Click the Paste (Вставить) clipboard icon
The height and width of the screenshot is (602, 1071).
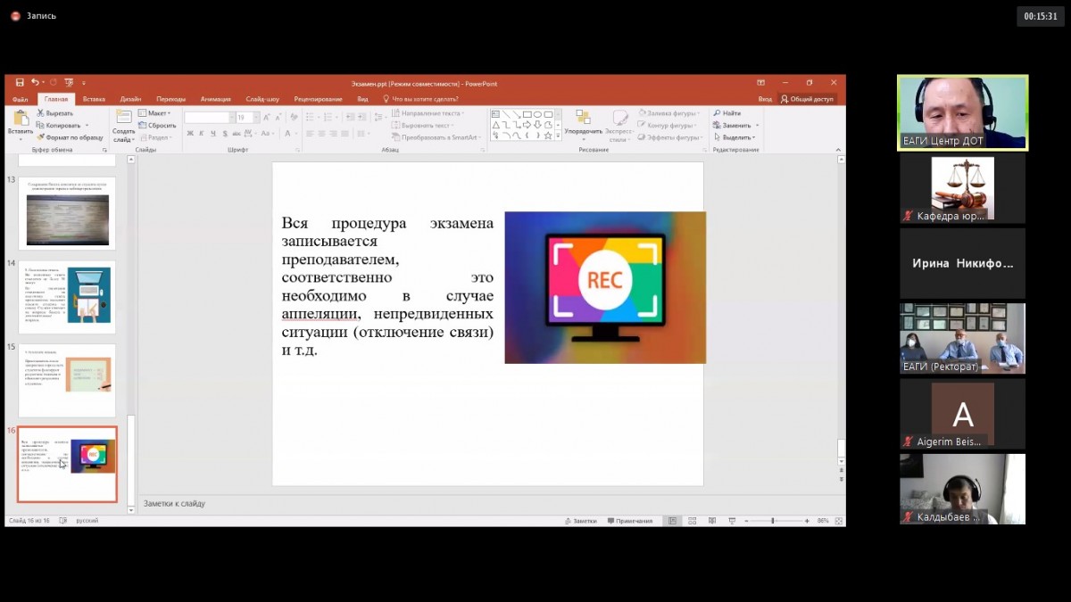(21, 119)
